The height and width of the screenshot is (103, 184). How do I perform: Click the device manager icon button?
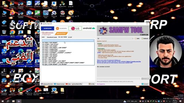pyautogui.click(x=98, y=38)
